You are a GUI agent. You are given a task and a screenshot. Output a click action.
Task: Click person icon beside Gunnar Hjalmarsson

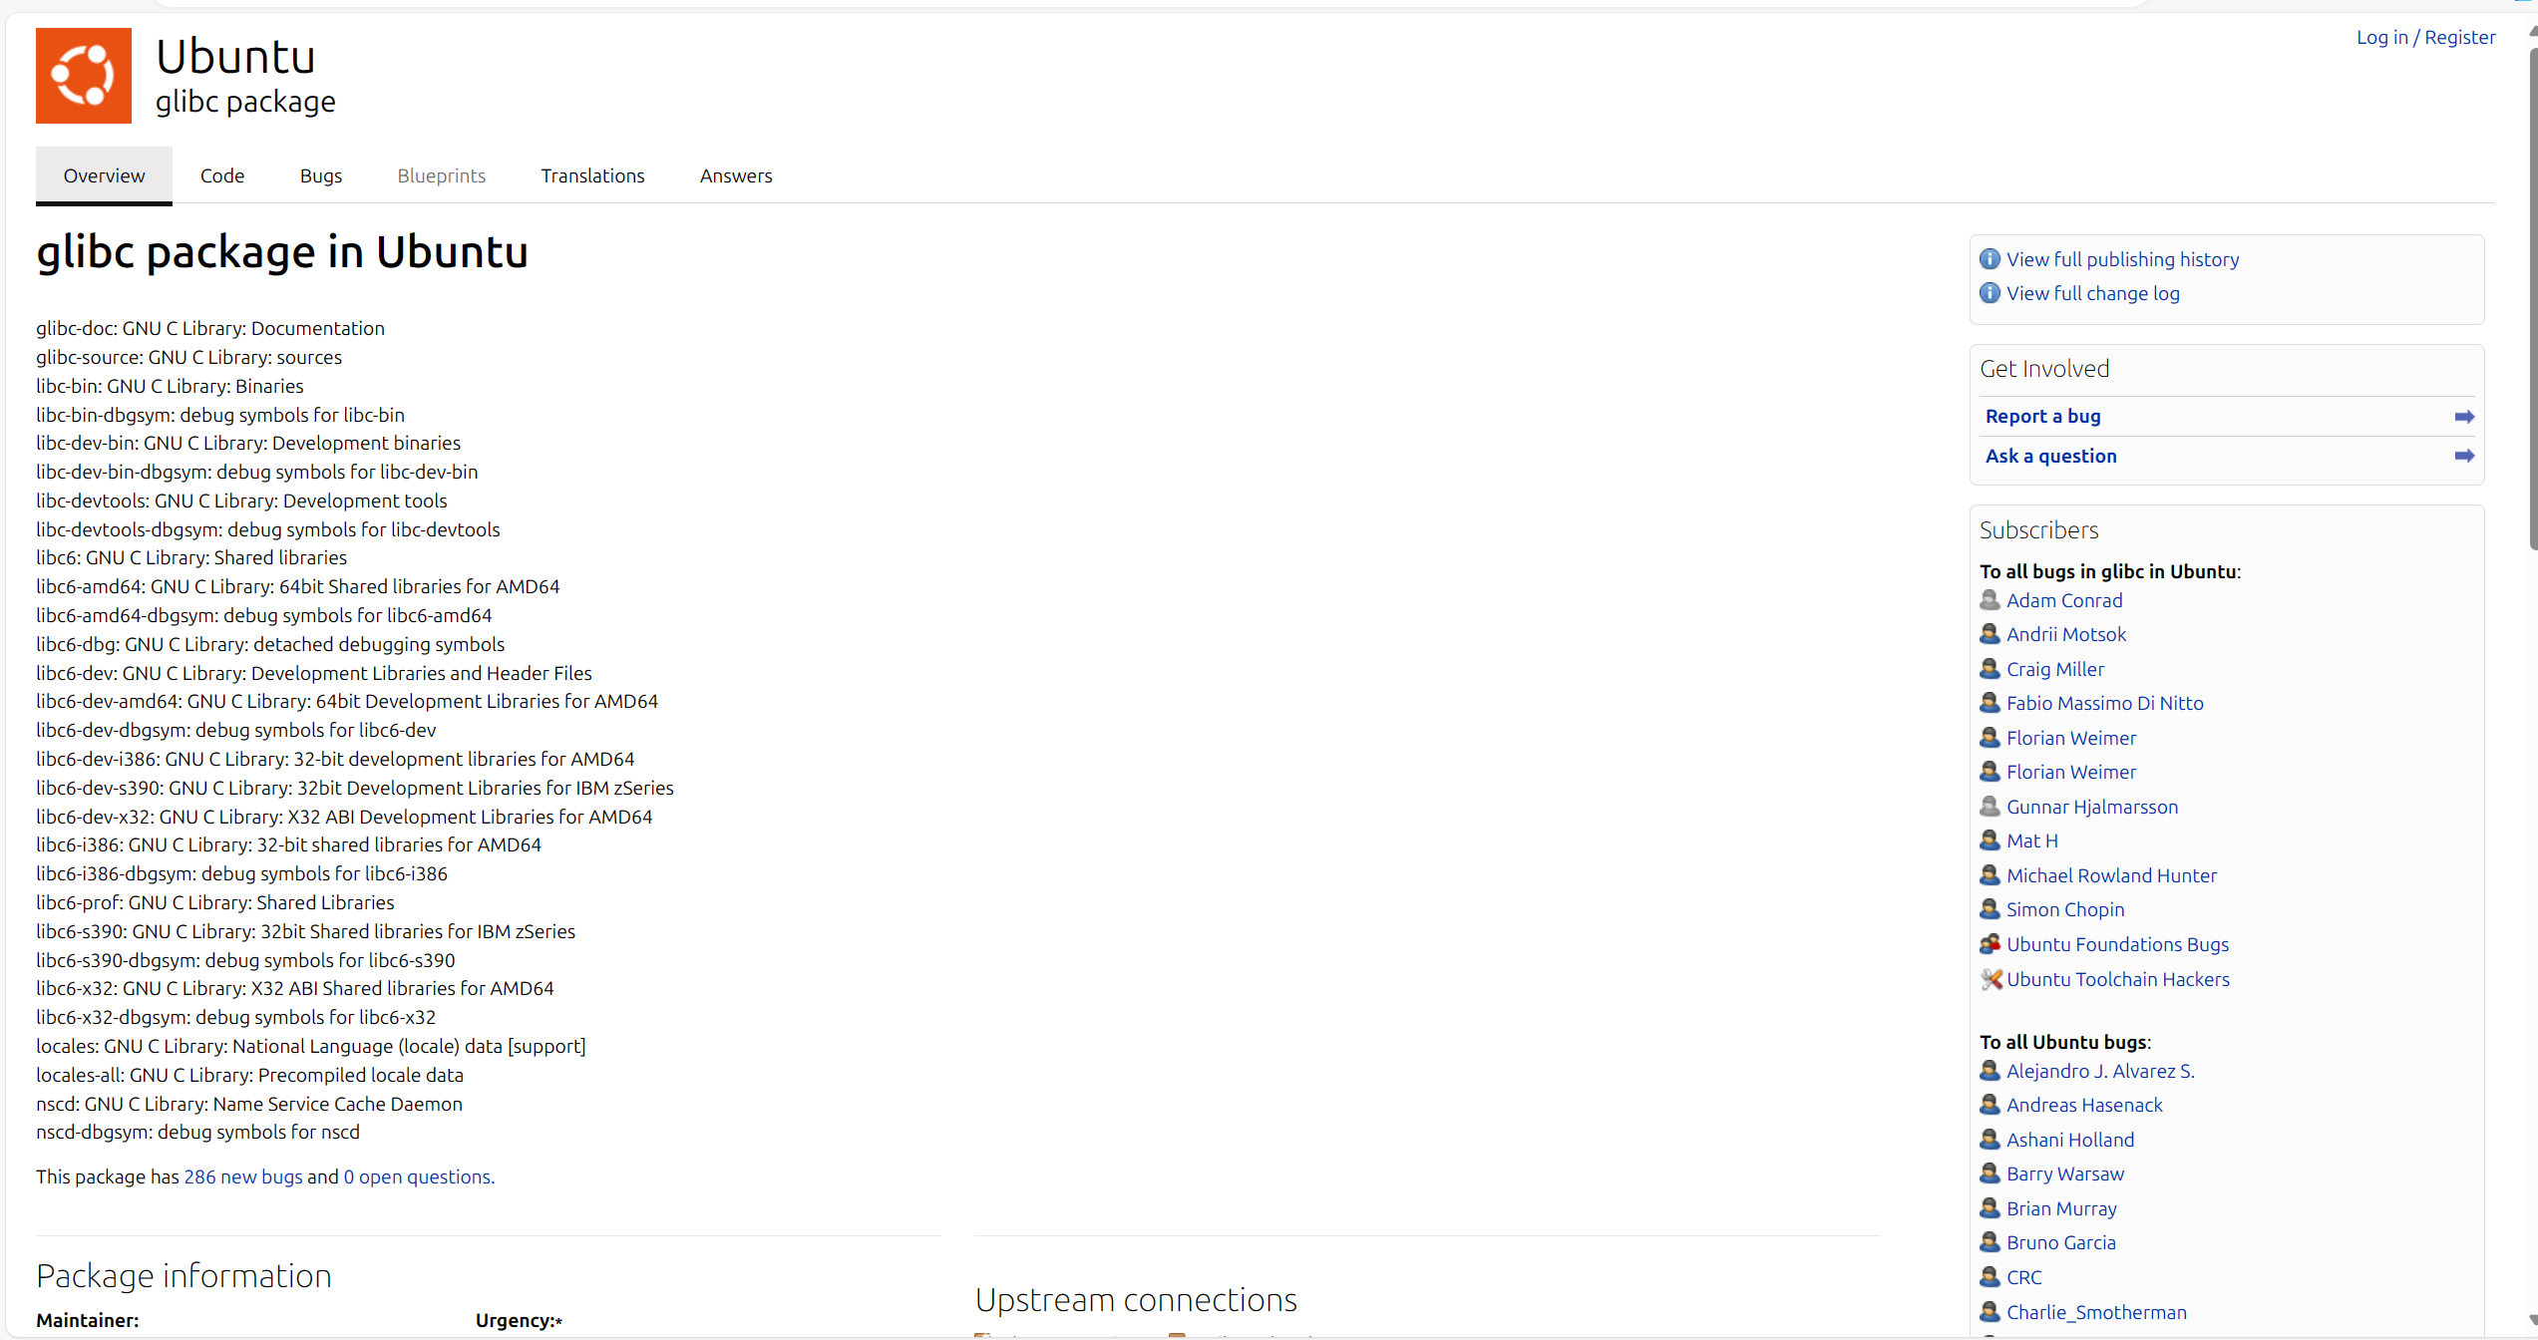coord(1990,807)
